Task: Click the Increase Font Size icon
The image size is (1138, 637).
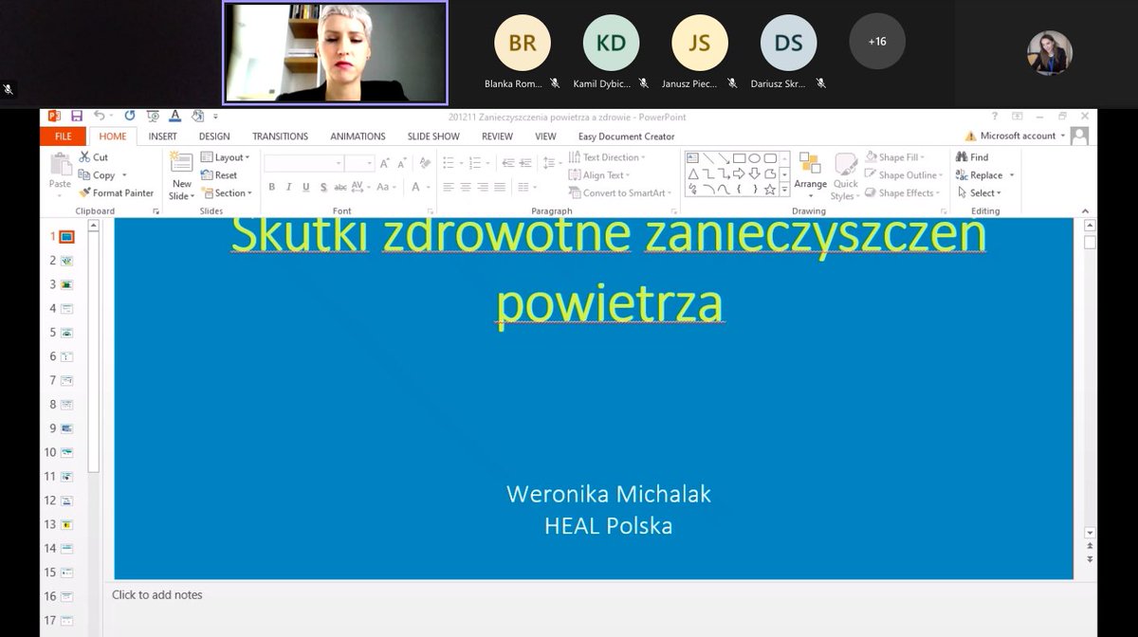Action: point(384,163)
